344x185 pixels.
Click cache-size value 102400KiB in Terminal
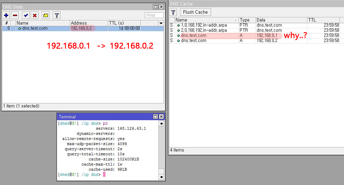128,159
